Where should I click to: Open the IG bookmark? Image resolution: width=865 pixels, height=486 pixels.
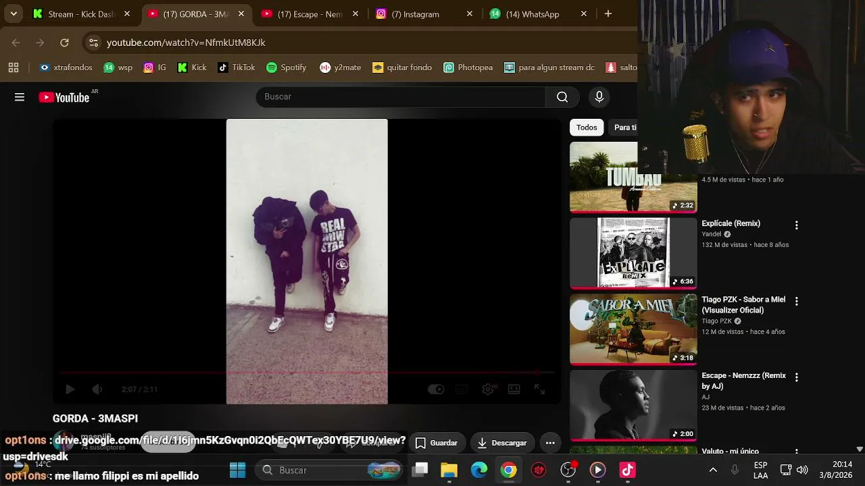pos(155,67)
